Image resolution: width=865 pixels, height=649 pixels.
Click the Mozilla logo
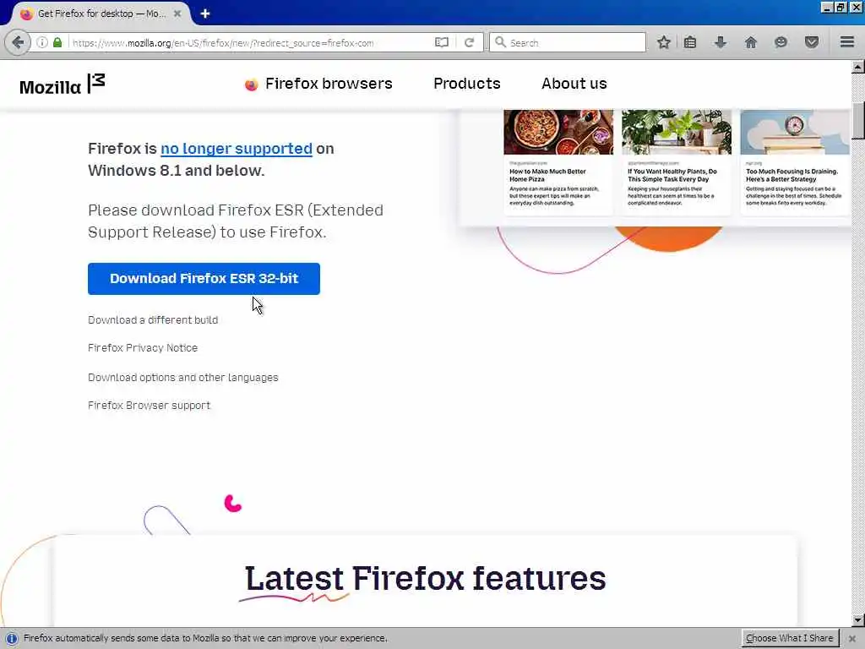[62, 85]
